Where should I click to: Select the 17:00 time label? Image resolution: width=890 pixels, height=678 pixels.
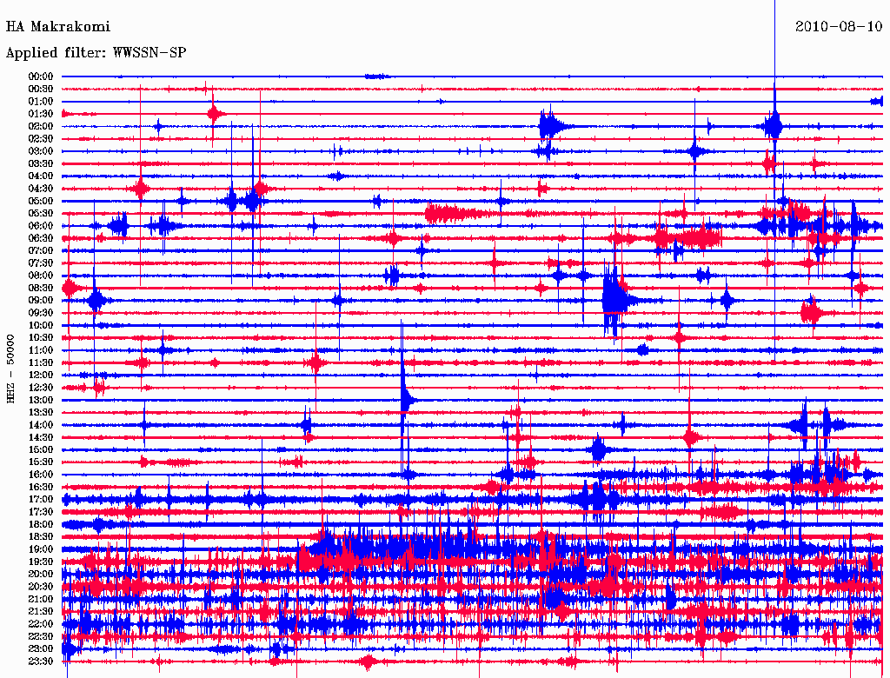40,500
